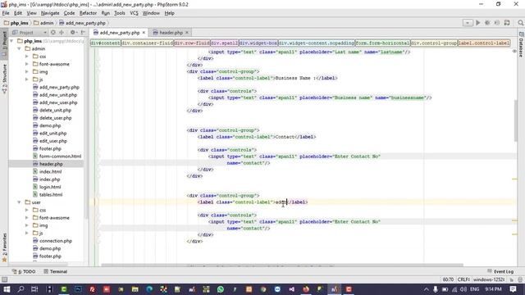Open the VCS menu
525x295 pixels.
tap(134, 13)
